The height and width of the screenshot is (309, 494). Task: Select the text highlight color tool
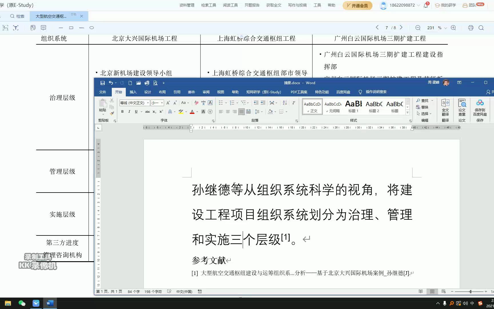tap(181, 112)
